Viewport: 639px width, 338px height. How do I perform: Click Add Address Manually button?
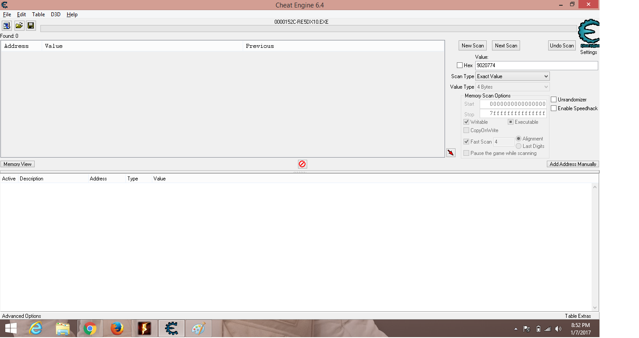click(x=573, y=164)
